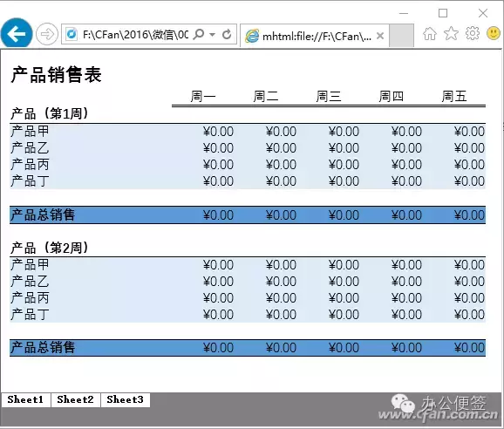The height and width of the screenshot is (429, 504).
Task: Click 产品乙 in the first week section
Action: (30, 148)
